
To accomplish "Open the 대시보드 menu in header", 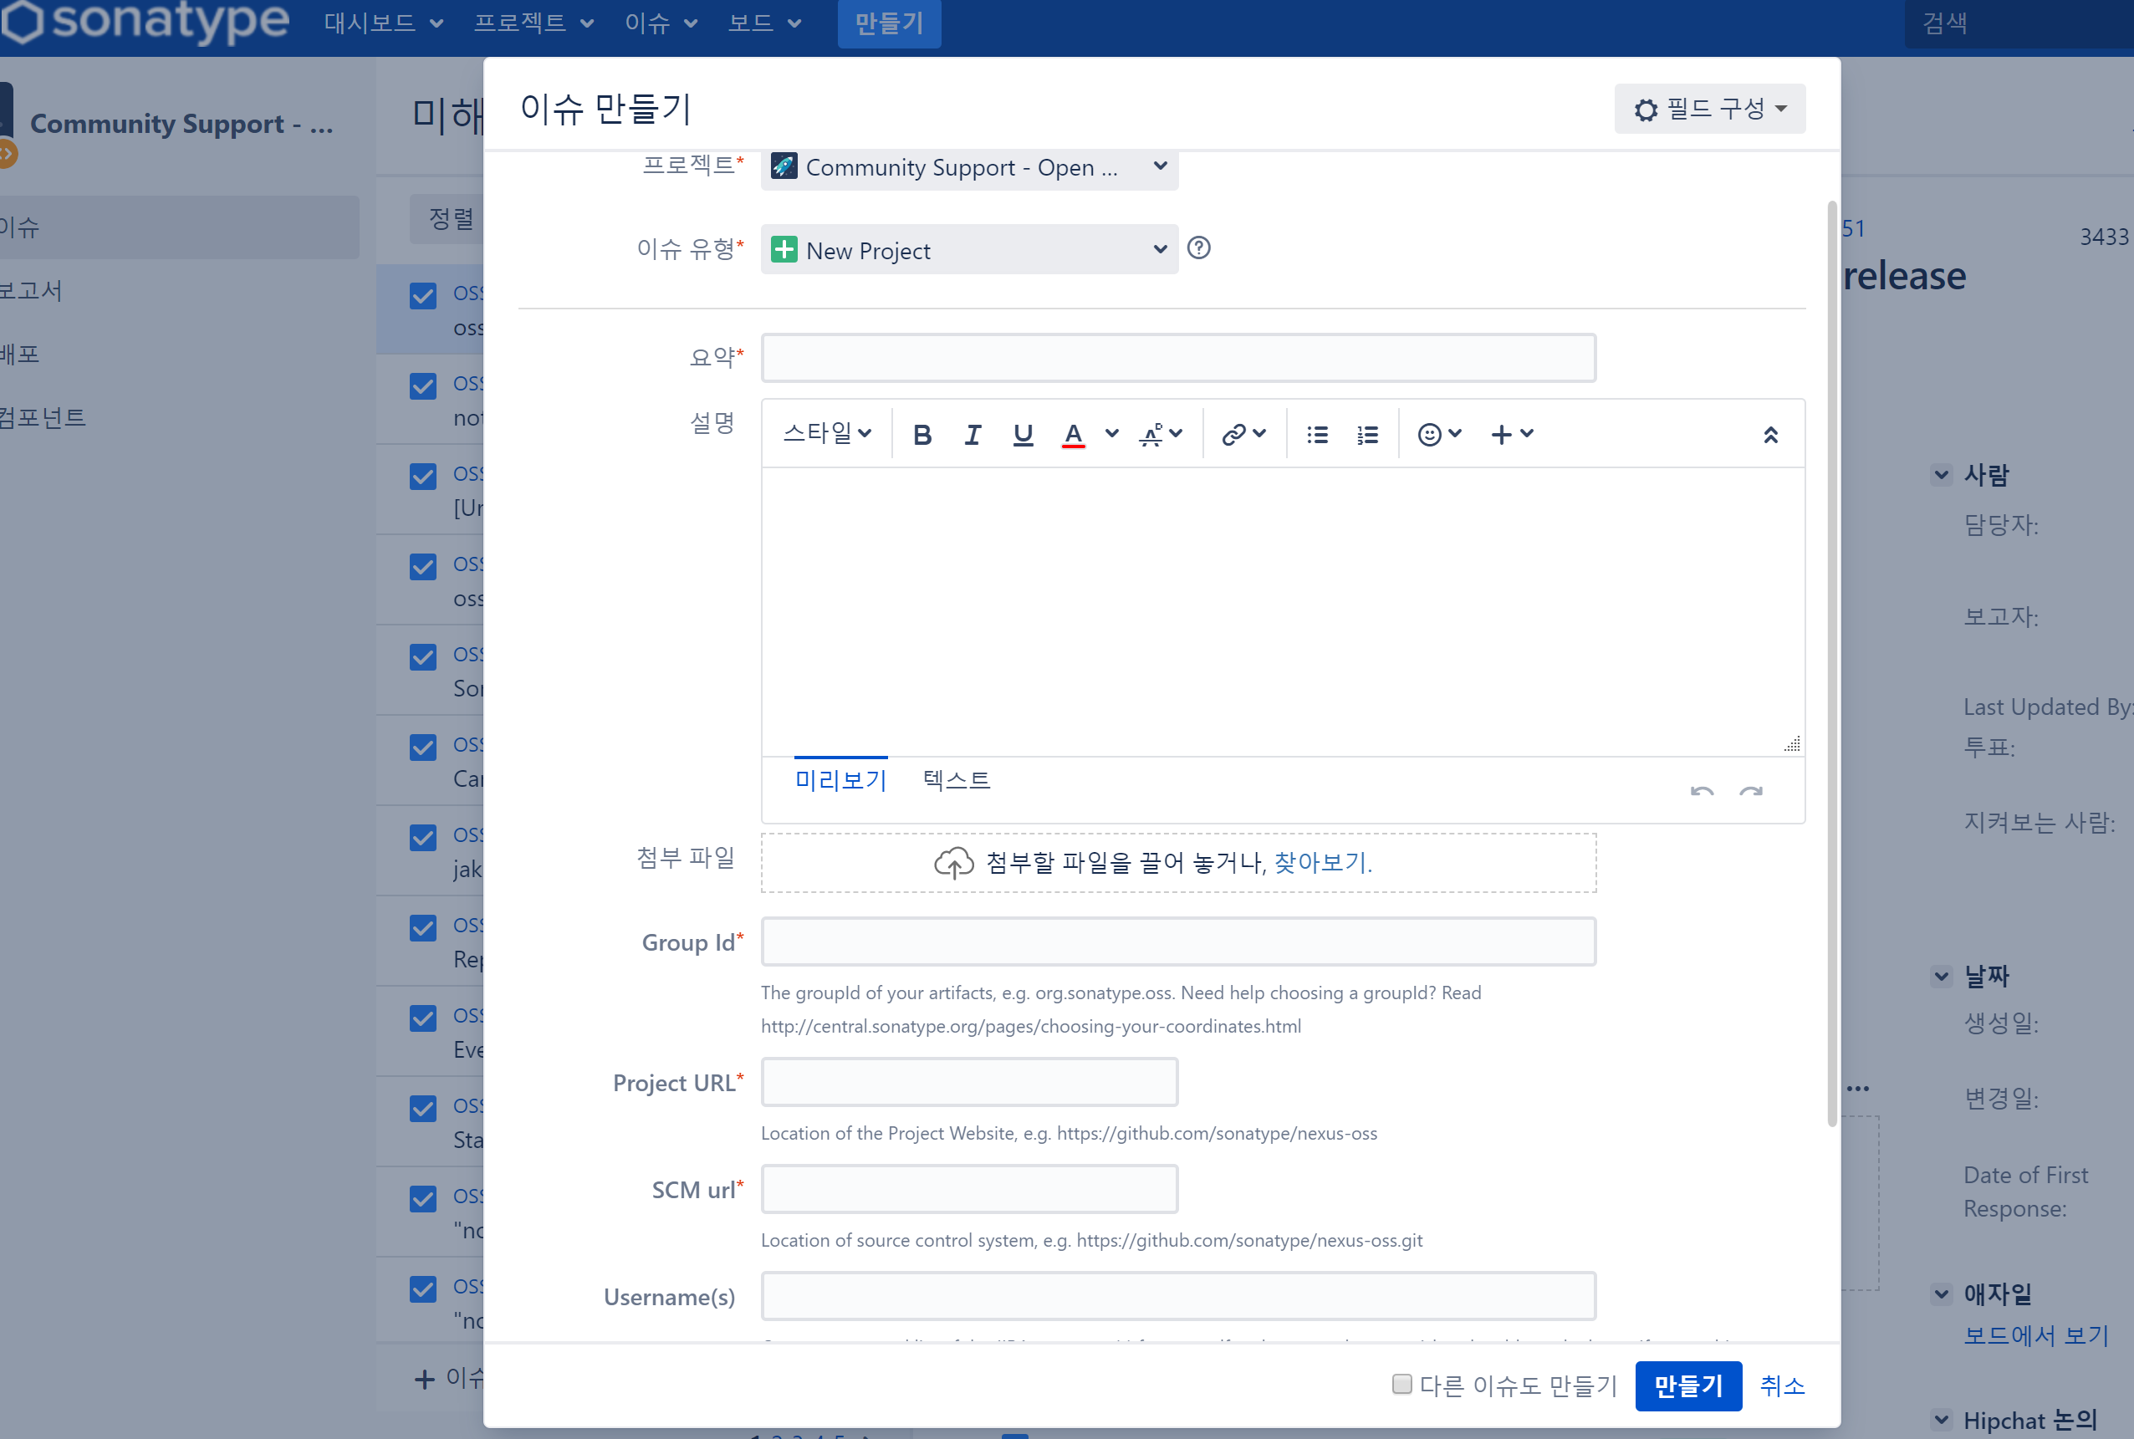I will [x=383, y=22].
